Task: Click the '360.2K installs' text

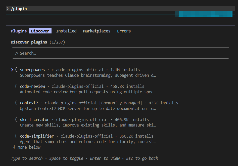Action: [136, 136]
